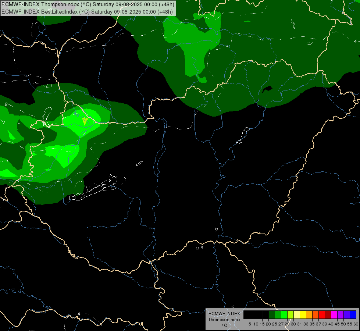This screenshot has width=360, height=331.
Task: Click the legend's ThompsonIndex label
Action: (x=224, y=320)
